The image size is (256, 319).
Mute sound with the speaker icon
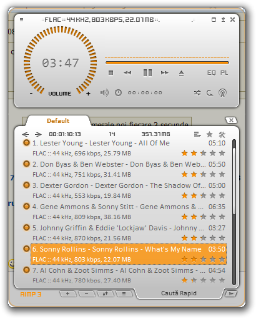pyautogui.click(x=104, y=92)
